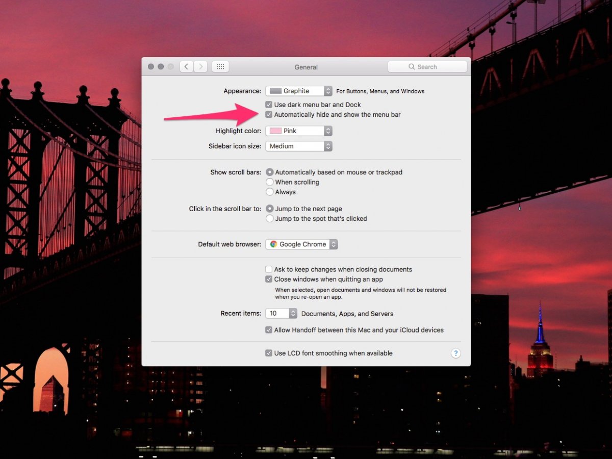The image size is (612, 459).
Task: Click the yellow minimize window button
Action: click(161, 67)
